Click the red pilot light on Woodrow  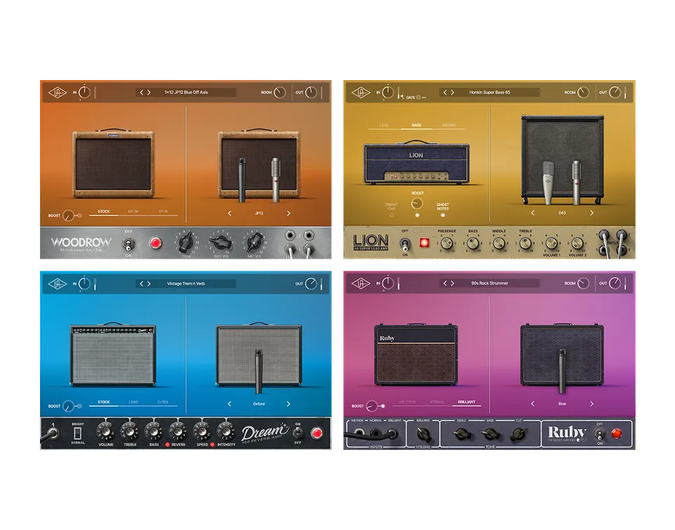pos(155,243)
